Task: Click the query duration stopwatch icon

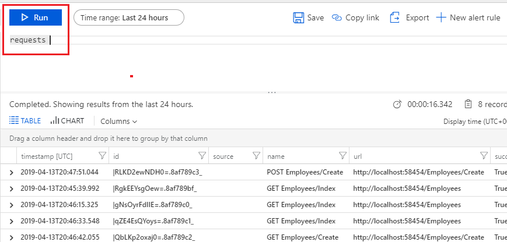Action: (x=397, y=104)
